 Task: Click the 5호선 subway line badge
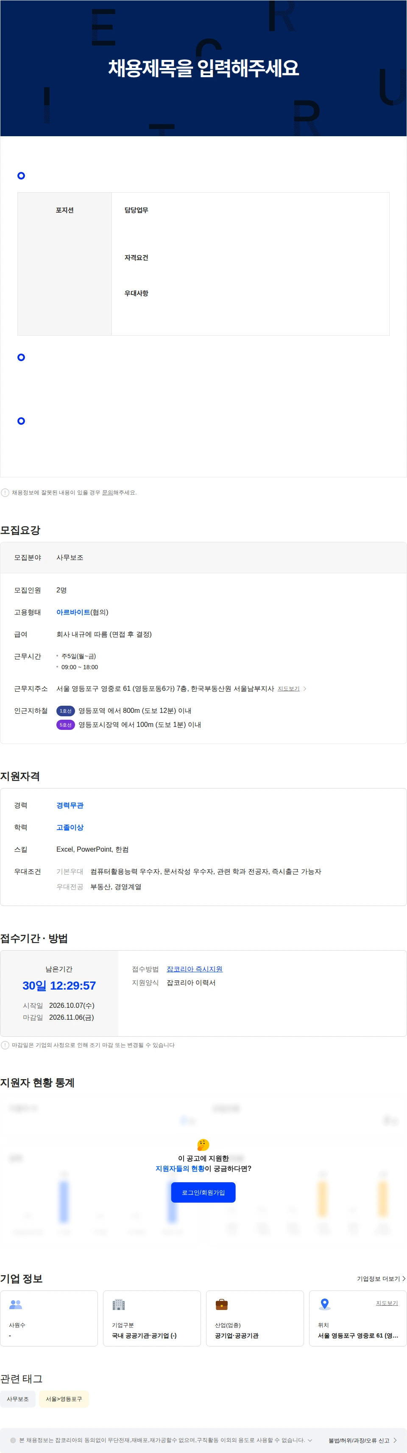pos(65,725)
